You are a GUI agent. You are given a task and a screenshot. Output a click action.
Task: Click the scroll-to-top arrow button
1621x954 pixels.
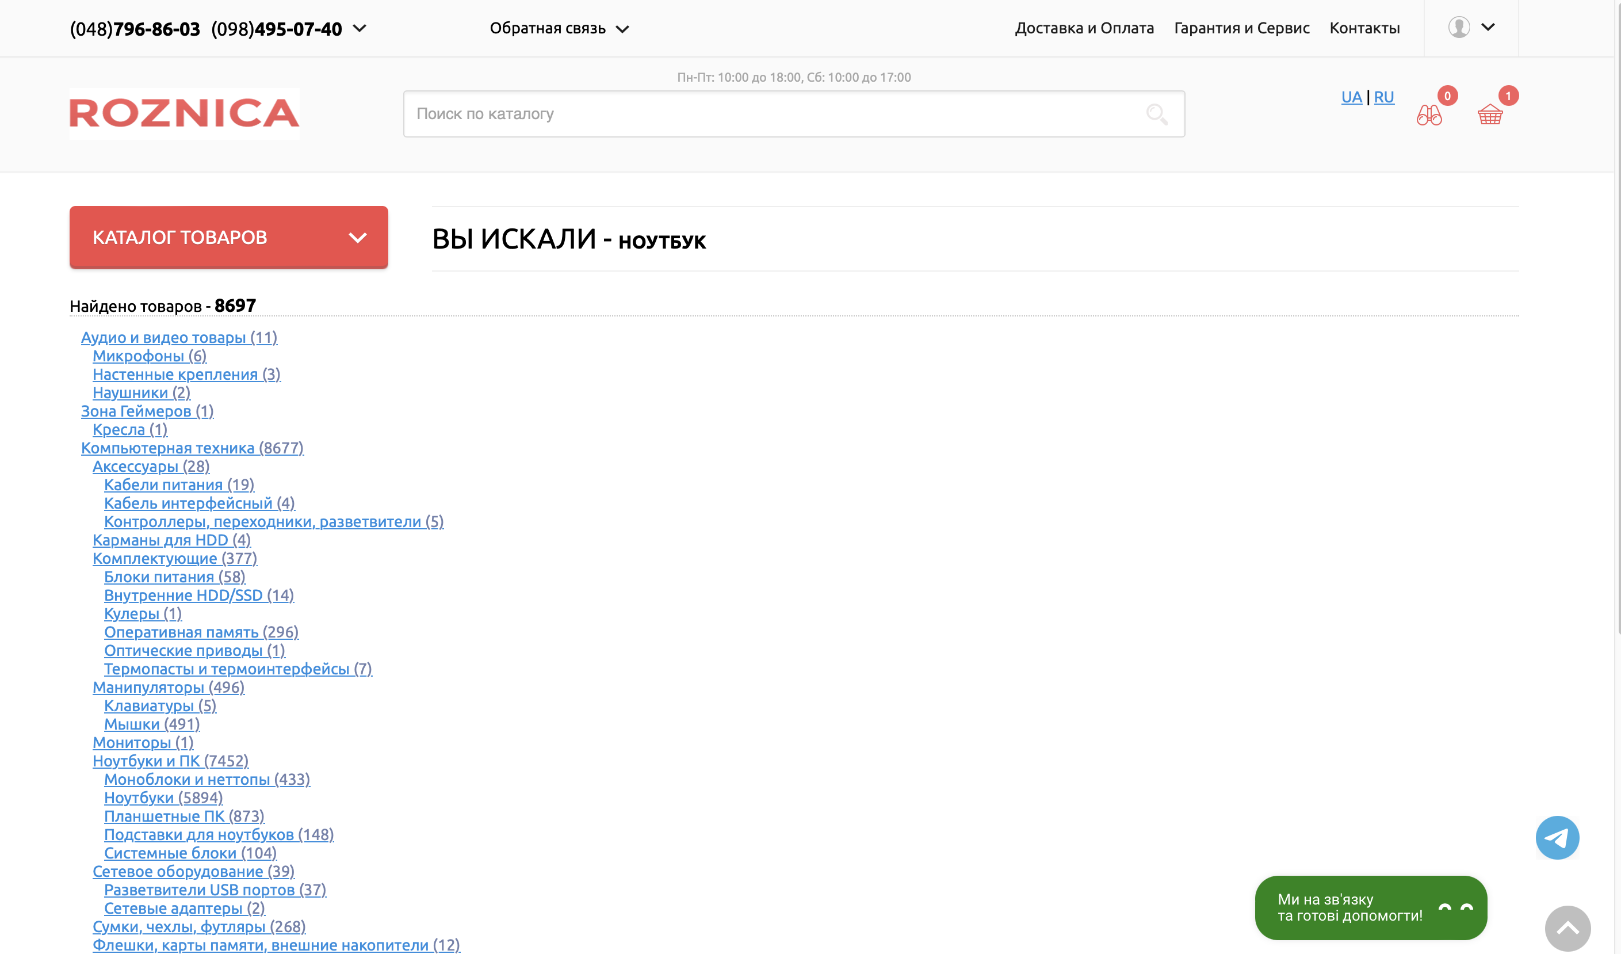point(1567,928)
